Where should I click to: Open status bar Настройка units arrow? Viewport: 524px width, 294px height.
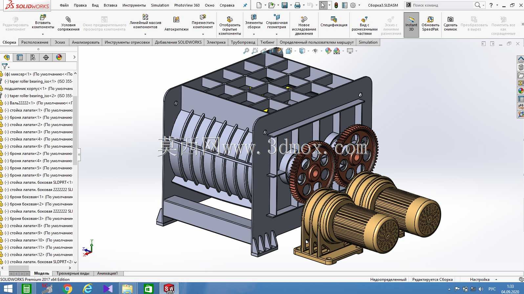tap(496, 280)
